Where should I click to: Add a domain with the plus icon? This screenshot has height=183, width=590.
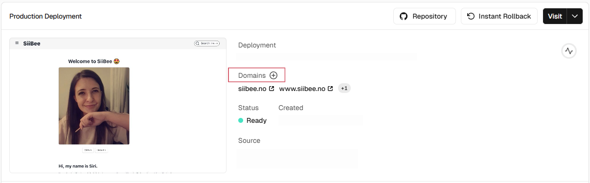coord(273,75)
